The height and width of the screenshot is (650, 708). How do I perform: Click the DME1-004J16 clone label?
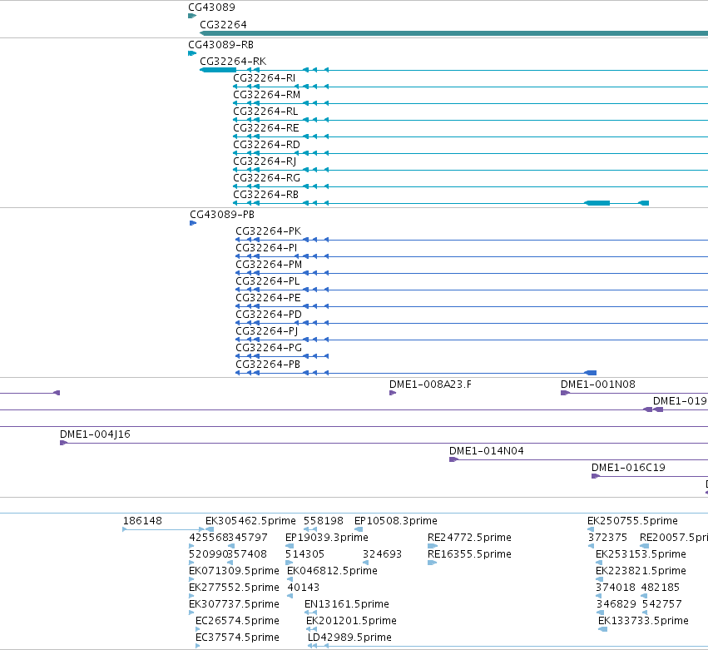point(95,434)
